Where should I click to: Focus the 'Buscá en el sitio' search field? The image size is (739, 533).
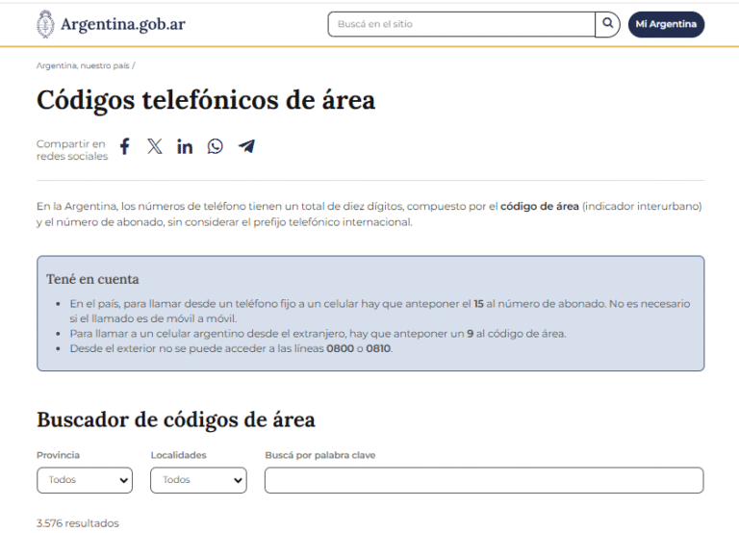point(462,24)
